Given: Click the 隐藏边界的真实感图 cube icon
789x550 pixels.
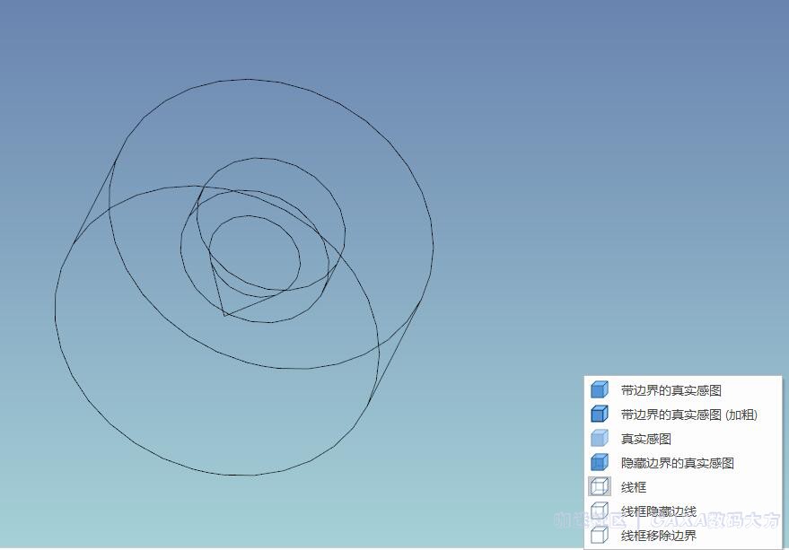Looking at the screenshot, I should click(x=599, y=463).
